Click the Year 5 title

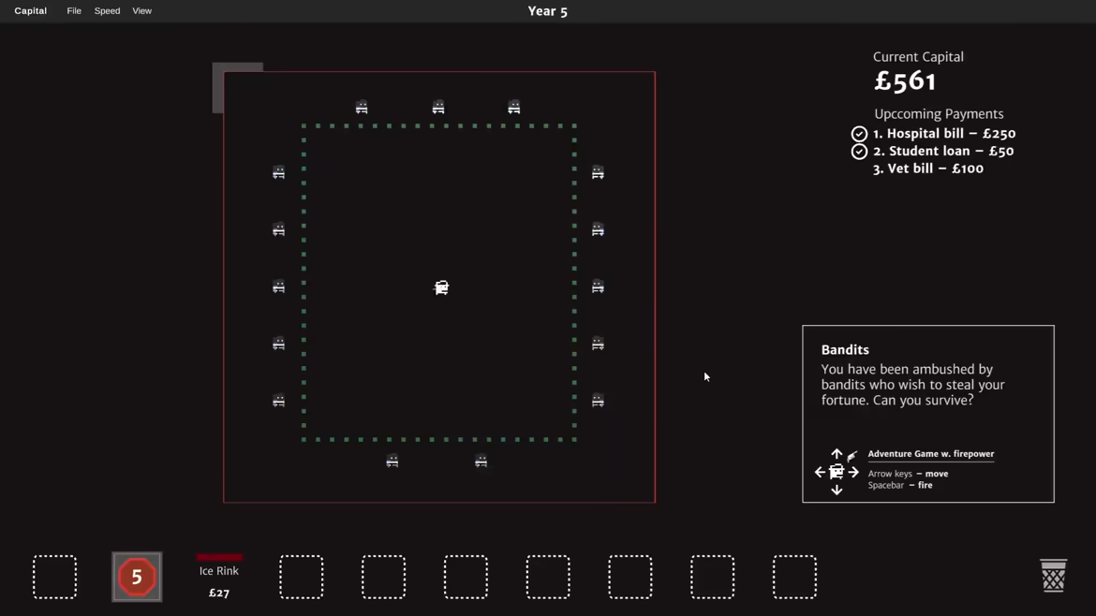(547, 11)
